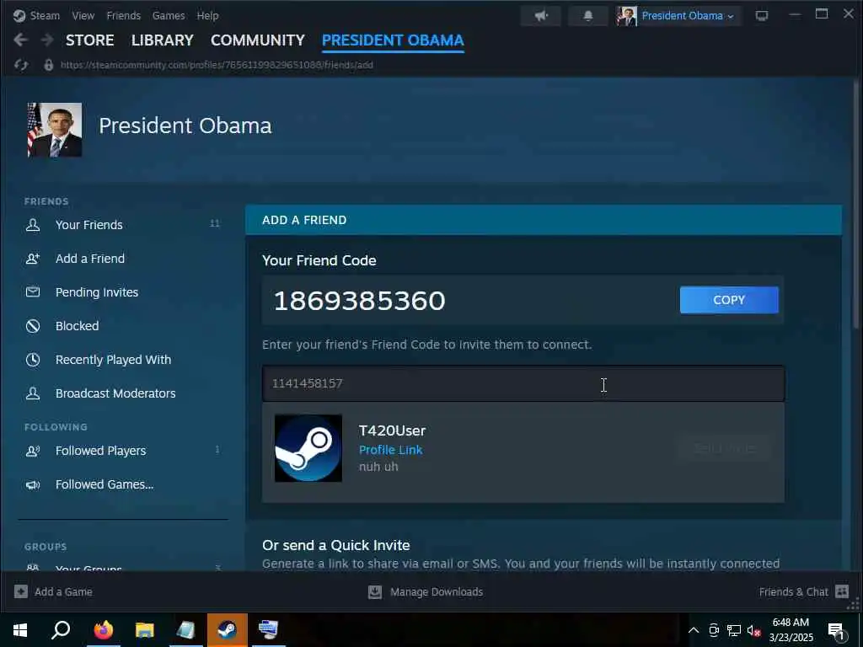This screenshot has width=863, height=647.
Task: Switch to the STORE tab
Action: [89, 40]
